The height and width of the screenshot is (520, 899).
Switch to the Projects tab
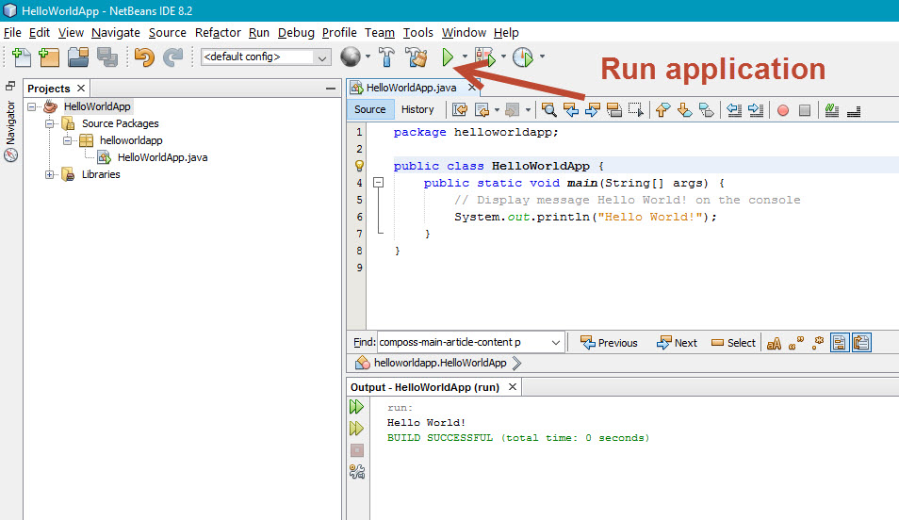point(49,89)
